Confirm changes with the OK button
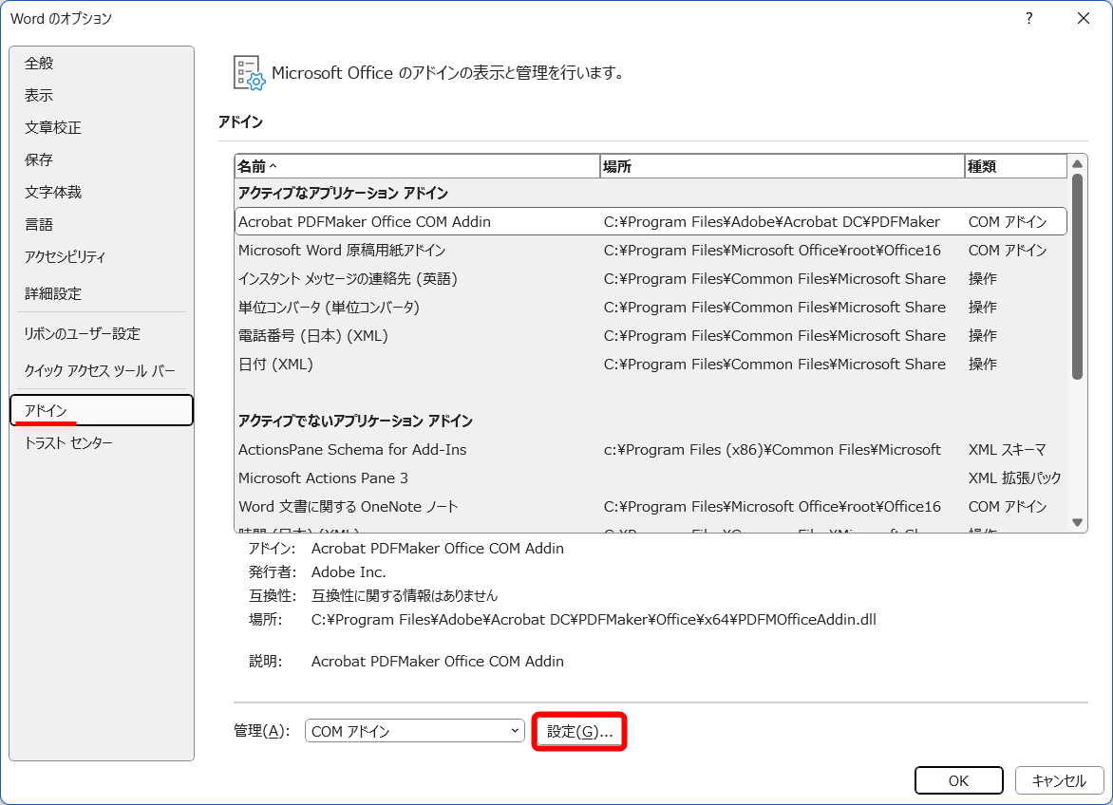1113x805 pixels. pos(958,780)
